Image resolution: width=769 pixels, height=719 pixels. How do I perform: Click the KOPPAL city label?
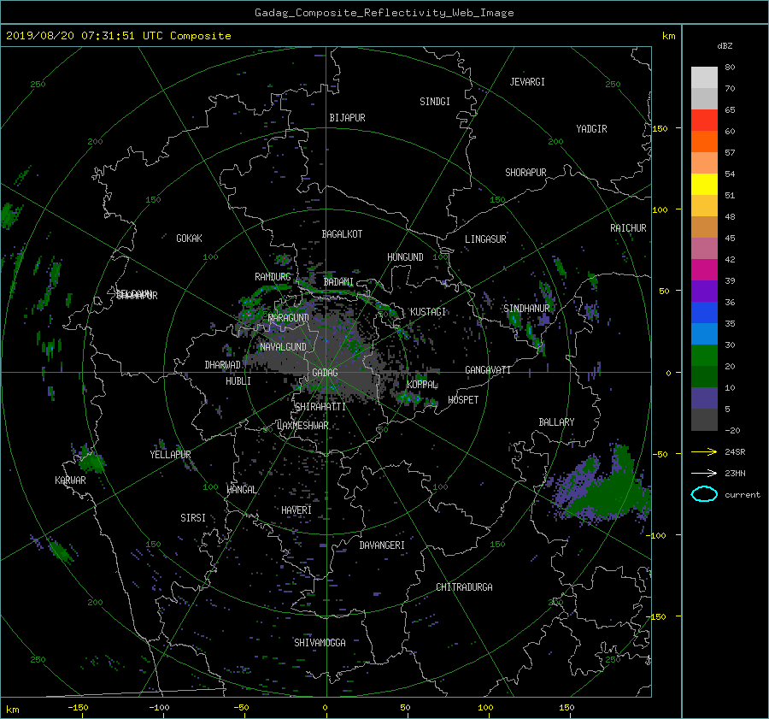[x=422, y=385]
